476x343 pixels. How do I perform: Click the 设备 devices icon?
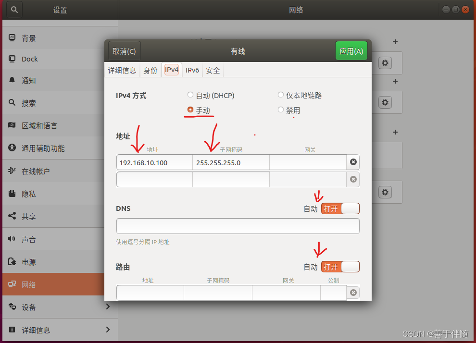point(12,306)
